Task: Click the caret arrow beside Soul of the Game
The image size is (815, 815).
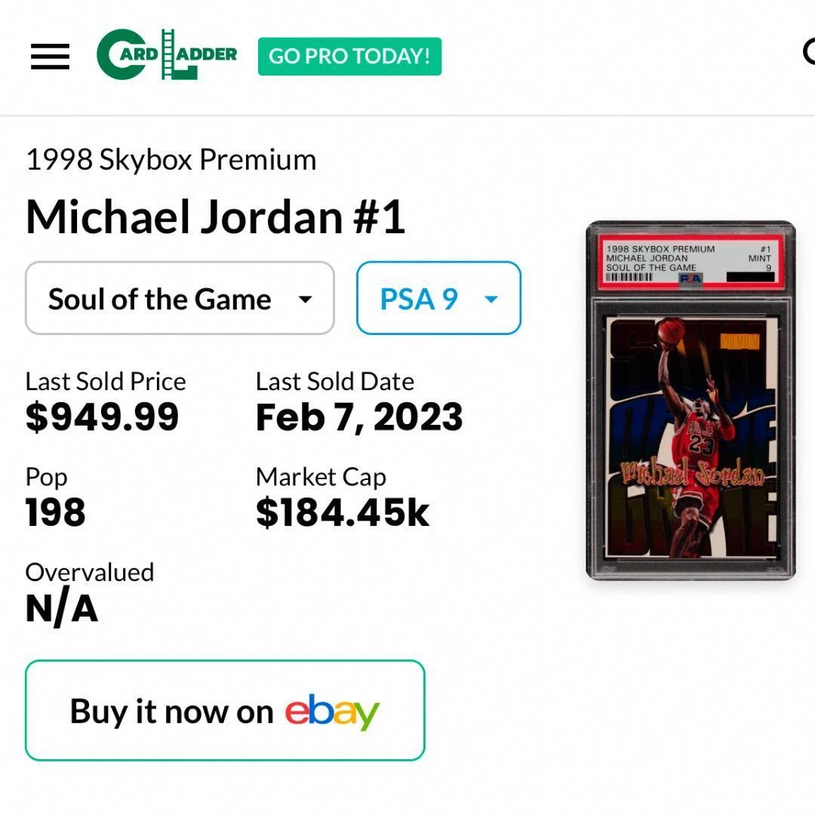Action: pos(305,300)
